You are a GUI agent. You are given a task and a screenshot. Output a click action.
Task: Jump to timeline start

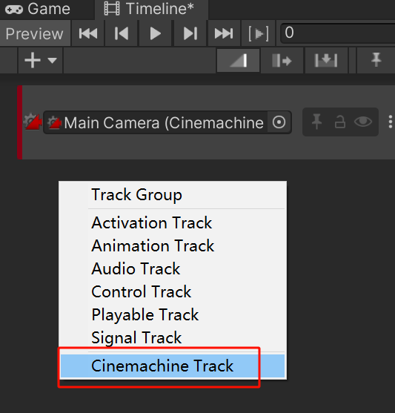[x=88, y=33]
